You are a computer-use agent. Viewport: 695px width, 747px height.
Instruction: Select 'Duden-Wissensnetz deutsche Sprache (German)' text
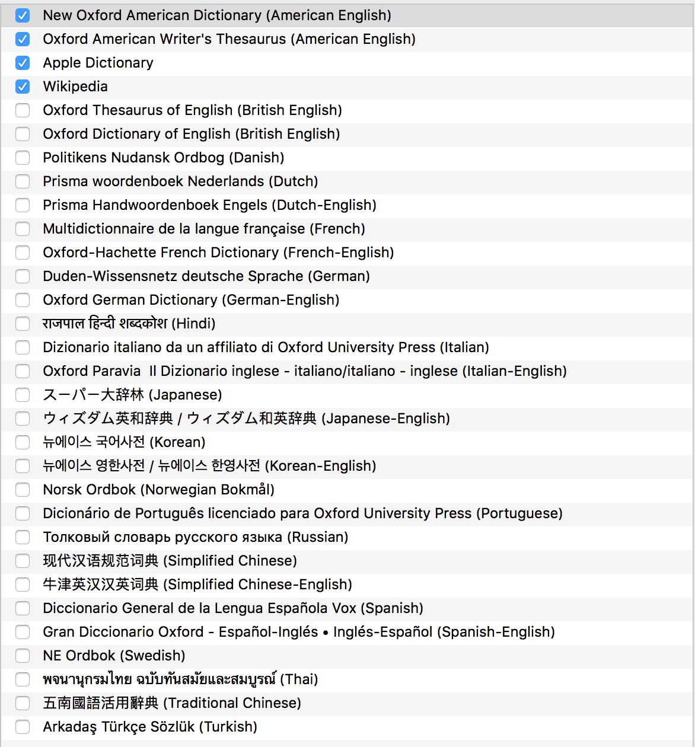(206, 276)
